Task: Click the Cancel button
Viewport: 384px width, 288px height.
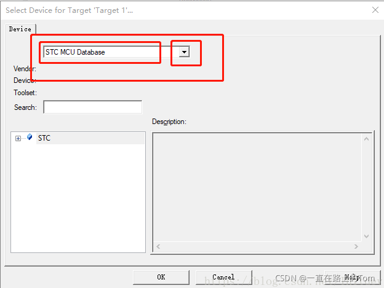Action: pyautogui.click(x=223, y=277)
